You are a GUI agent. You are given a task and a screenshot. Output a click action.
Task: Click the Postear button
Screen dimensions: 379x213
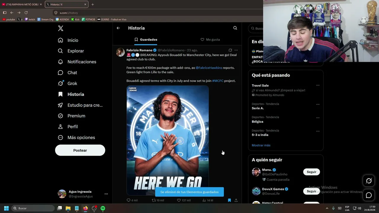click(x=80, y=150)
